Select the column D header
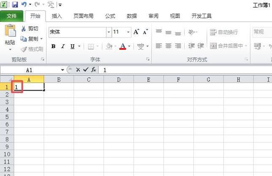The image size is (272, 176). click(119, 80)
